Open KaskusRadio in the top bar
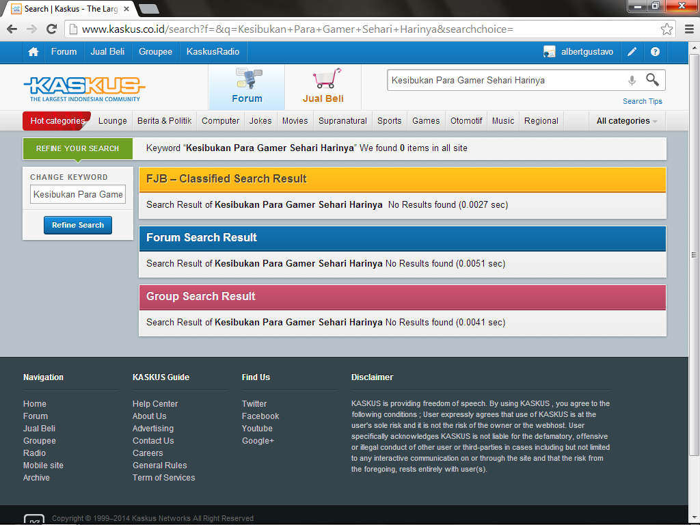The height and width of the screenshot is (525, 700). [213, 52]
